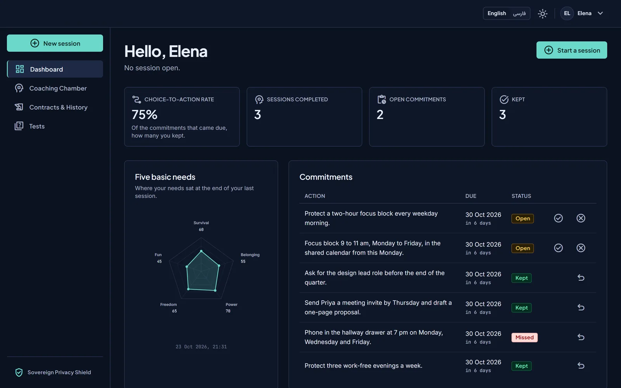Mark the weekday focus block commitment as kept
This screenshot has width=621, height=388.
[x=558, y=218]
